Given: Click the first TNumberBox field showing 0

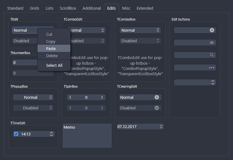Looking at the screenshot, I should (25, 62).
